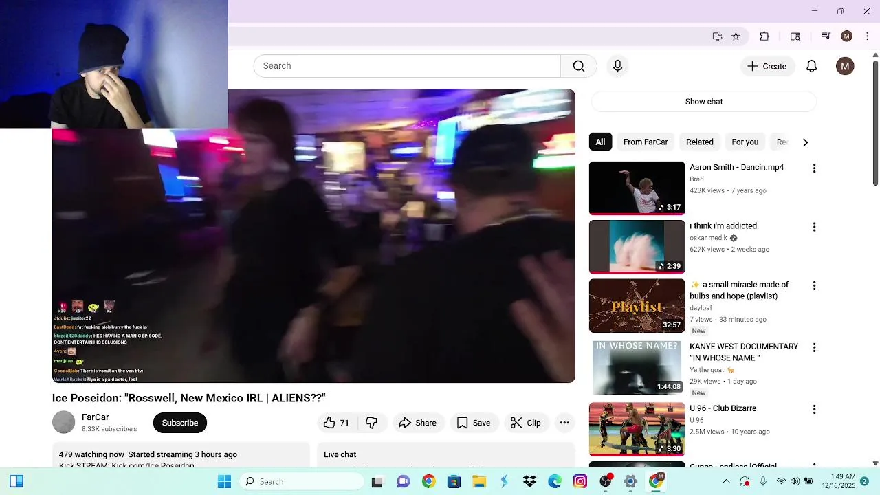Click the Chrome tab search side panel icon
This screenshot has height=495, width=880.
click(795, 36)
